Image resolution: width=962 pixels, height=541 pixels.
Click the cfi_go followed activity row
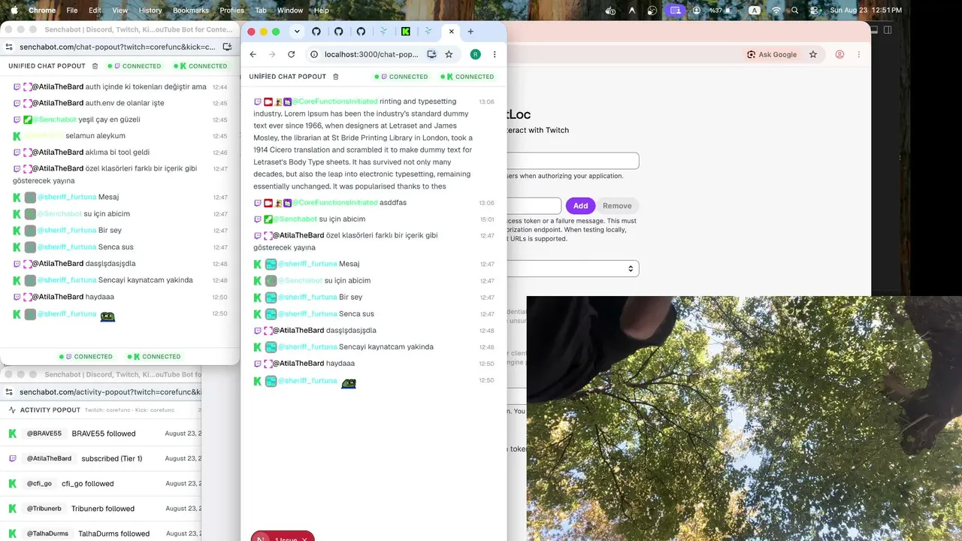tap(101, 484)
